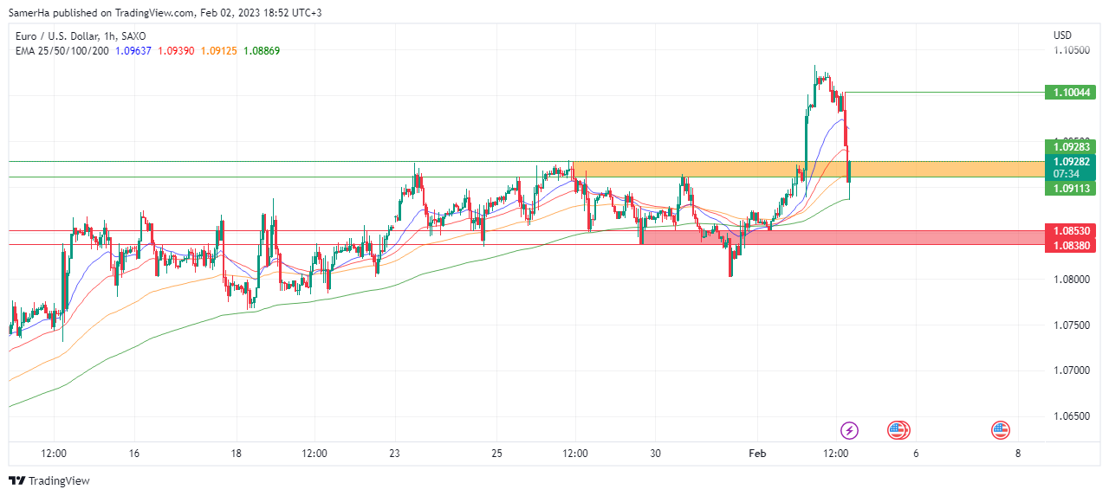Click the purple lightning event icon
1109x496 pixels.
point(850,429)
